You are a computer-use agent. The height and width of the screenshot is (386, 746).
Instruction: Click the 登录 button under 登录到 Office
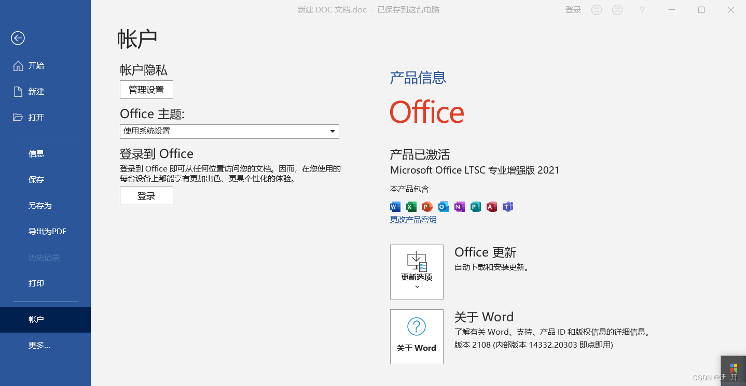[x=146, y=196]
